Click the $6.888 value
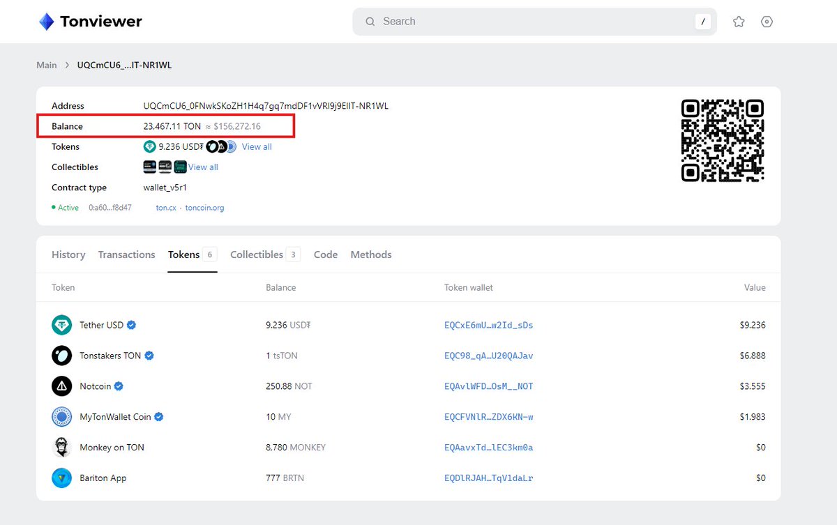 coord(753,356)
